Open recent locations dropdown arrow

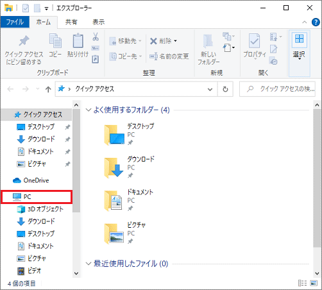(x=38, y=89)
